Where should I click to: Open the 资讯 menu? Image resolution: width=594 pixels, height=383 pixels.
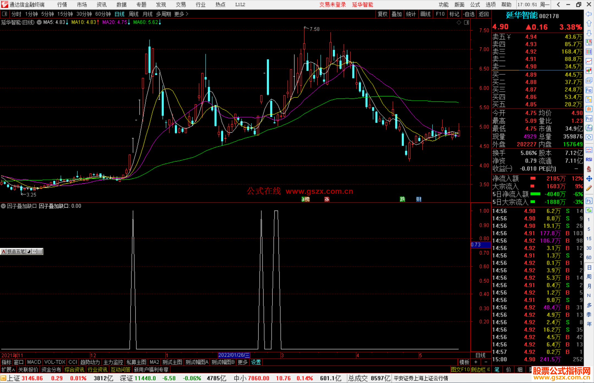pos(102,4)
